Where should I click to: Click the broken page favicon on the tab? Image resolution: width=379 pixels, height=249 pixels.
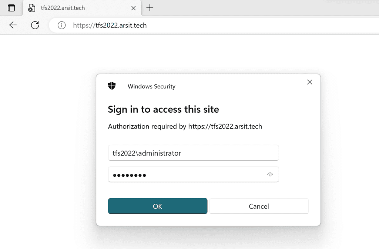coord(31,7)
